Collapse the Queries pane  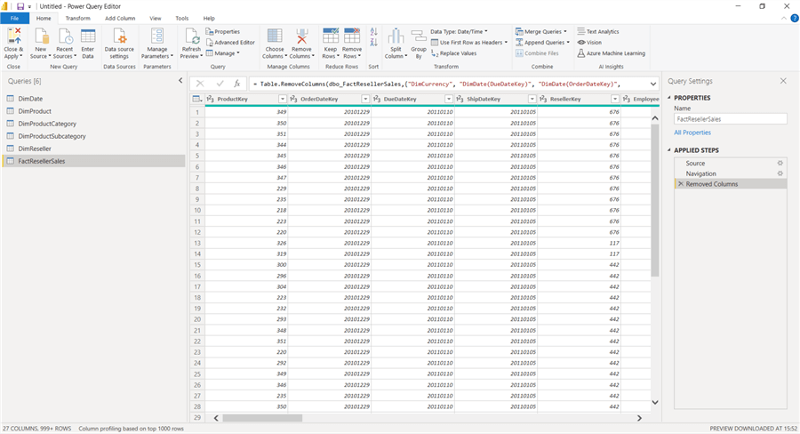(x=180, y=81)
